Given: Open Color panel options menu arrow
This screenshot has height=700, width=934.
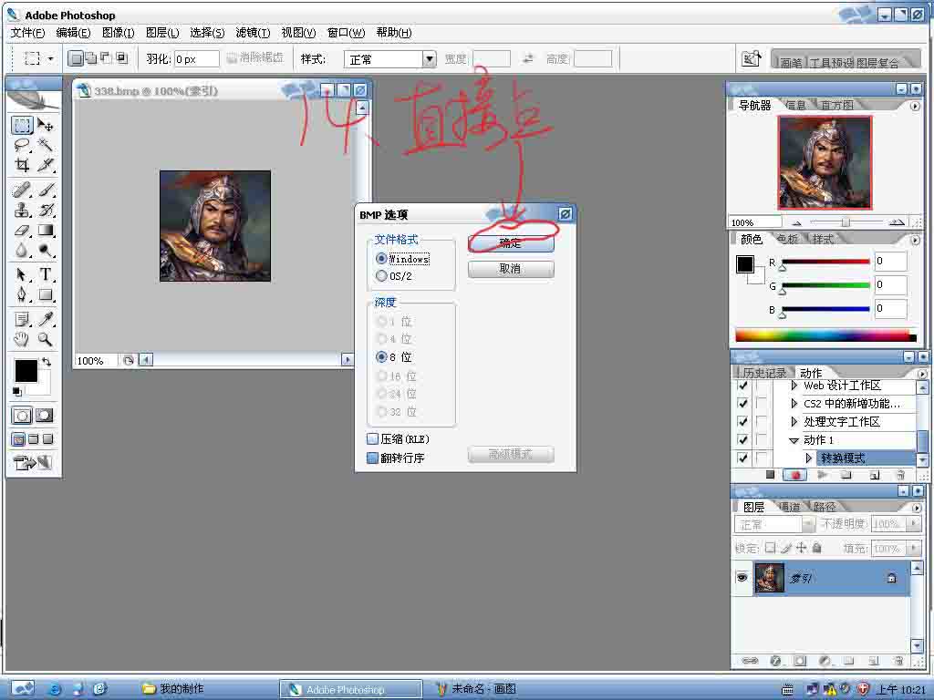Looking at the screenshot, I should click(915, 241).
